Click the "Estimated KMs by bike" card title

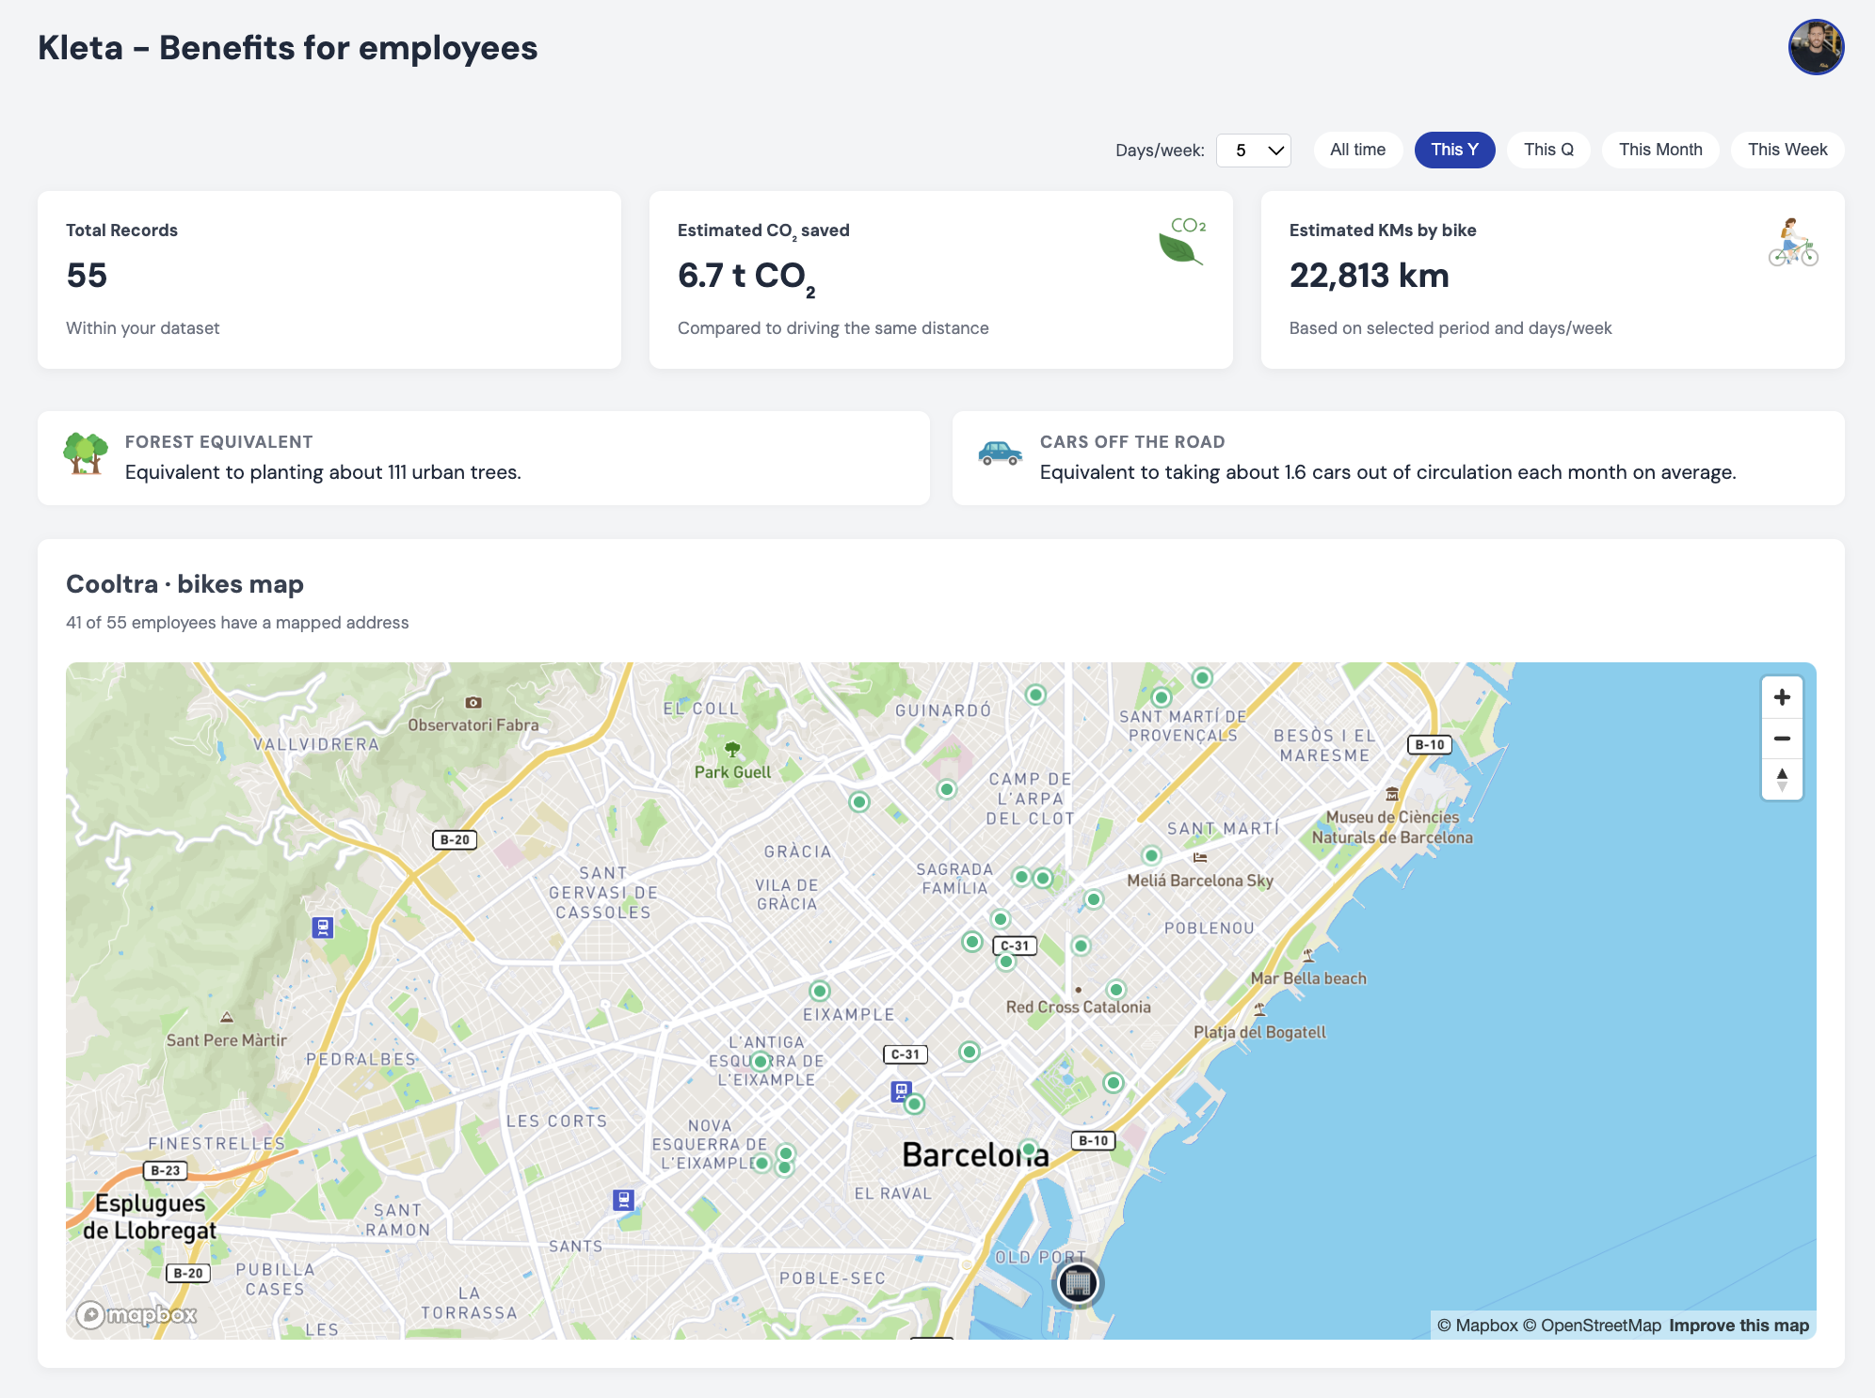tap(1383, 230)
